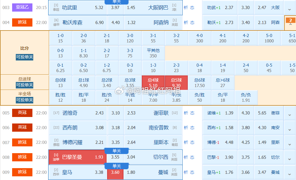Click the purple 亚冠乙 league badge

[22, 7]
